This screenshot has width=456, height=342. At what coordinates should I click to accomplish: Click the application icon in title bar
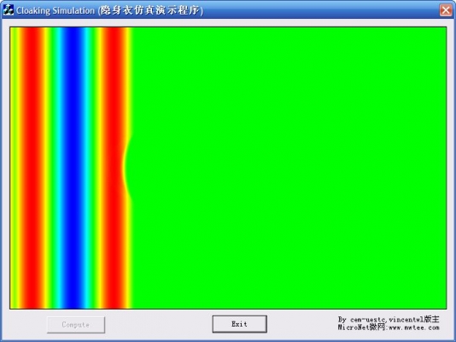[x=9, y=10]
